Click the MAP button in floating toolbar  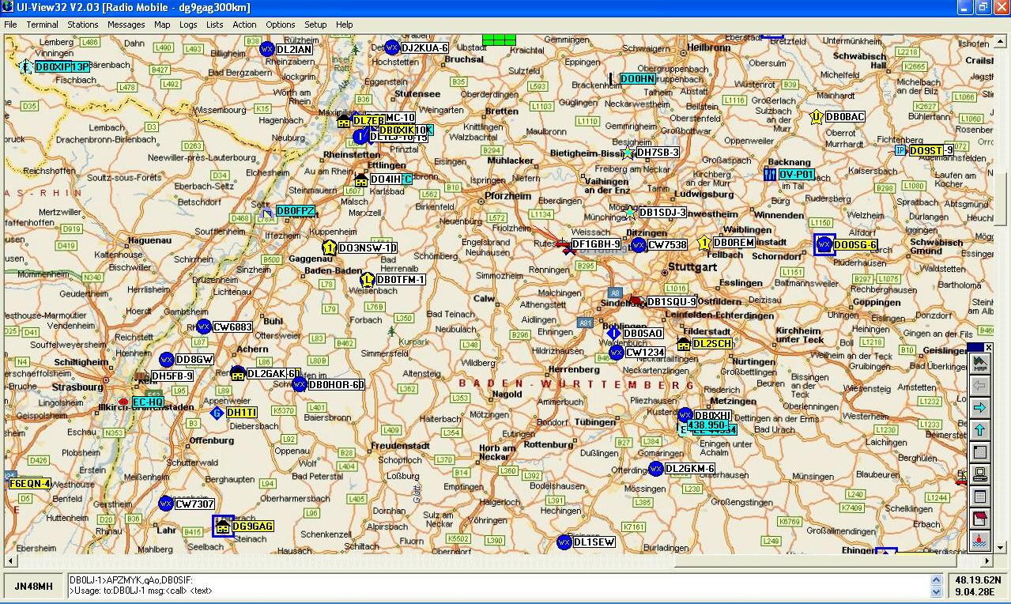(980, 364)
